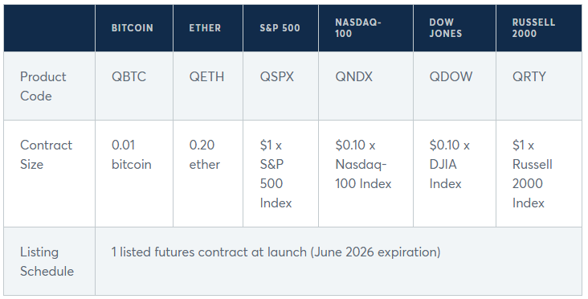The height and width of the screenshot is (299, 588).
Task: Click the QNDX product code
Action: (x=353, y=77)
